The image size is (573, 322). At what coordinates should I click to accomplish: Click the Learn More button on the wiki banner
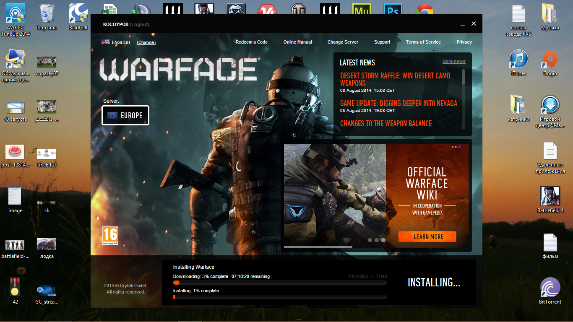coord(427,236)
